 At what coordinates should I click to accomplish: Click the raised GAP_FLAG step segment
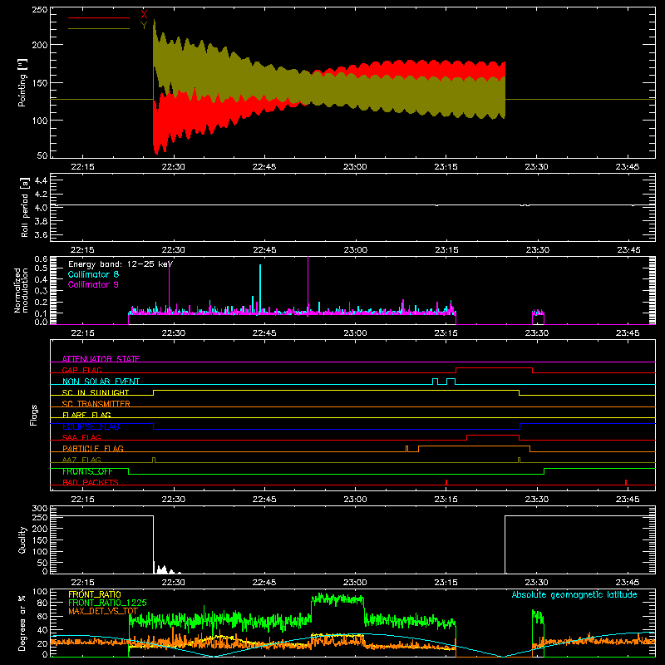494,368
